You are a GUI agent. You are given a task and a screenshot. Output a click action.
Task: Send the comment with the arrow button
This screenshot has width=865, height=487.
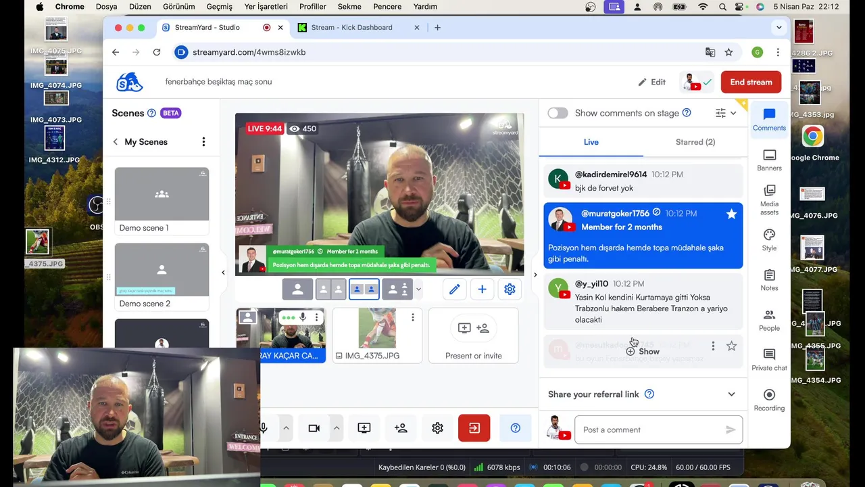731,430
